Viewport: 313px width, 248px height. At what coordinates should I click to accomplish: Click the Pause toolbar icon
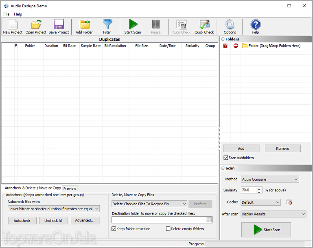(x=156, y=27)
